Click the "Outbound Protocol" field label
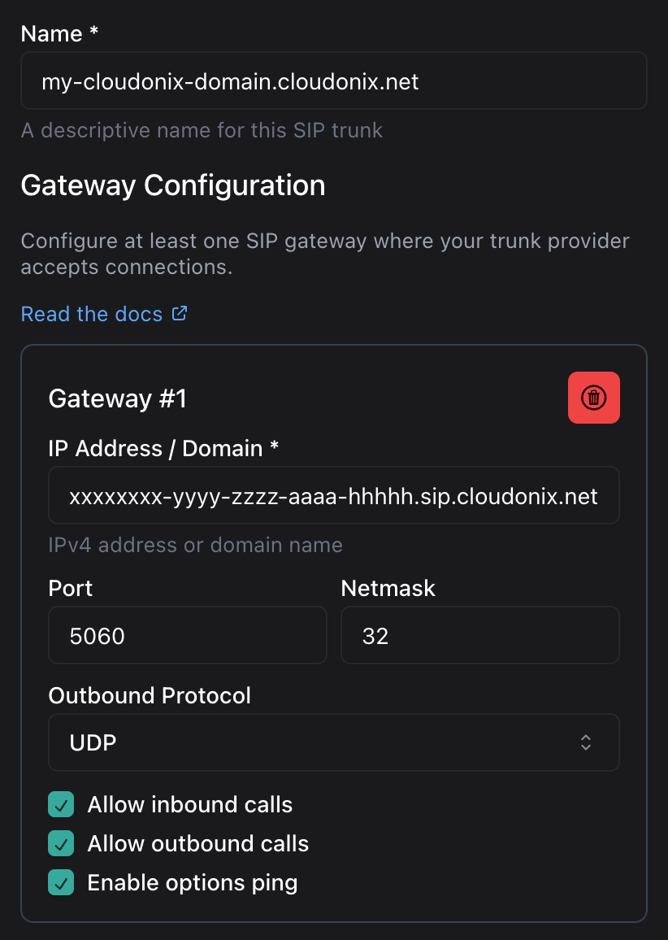The height and width of the screenshot is (940, 668). 150,696
